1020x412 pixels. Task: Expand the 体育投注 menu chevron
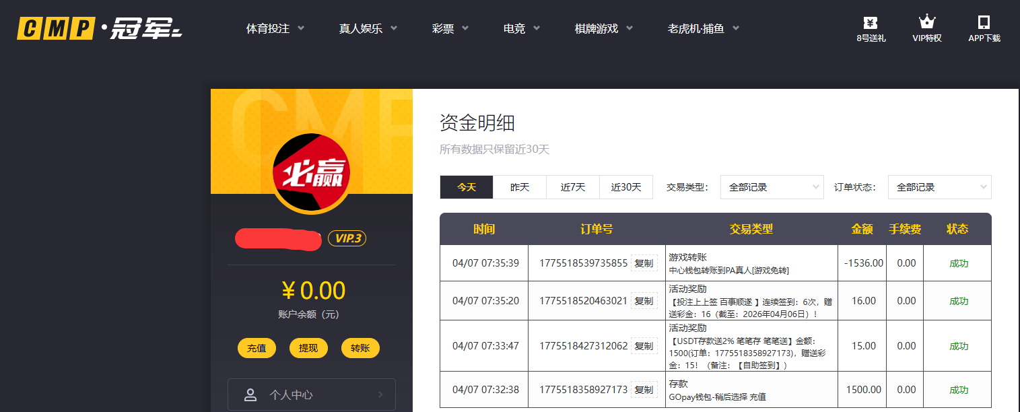pos(301,28)
